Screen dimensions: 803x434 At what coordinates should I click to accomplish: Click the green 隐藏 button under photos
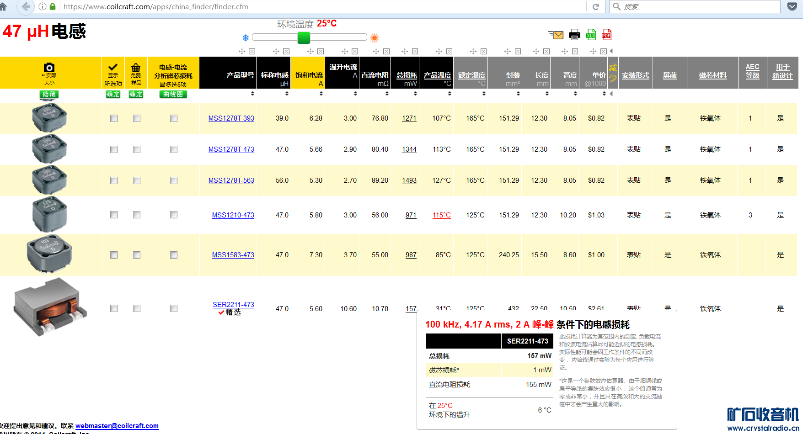click(49, 94)
